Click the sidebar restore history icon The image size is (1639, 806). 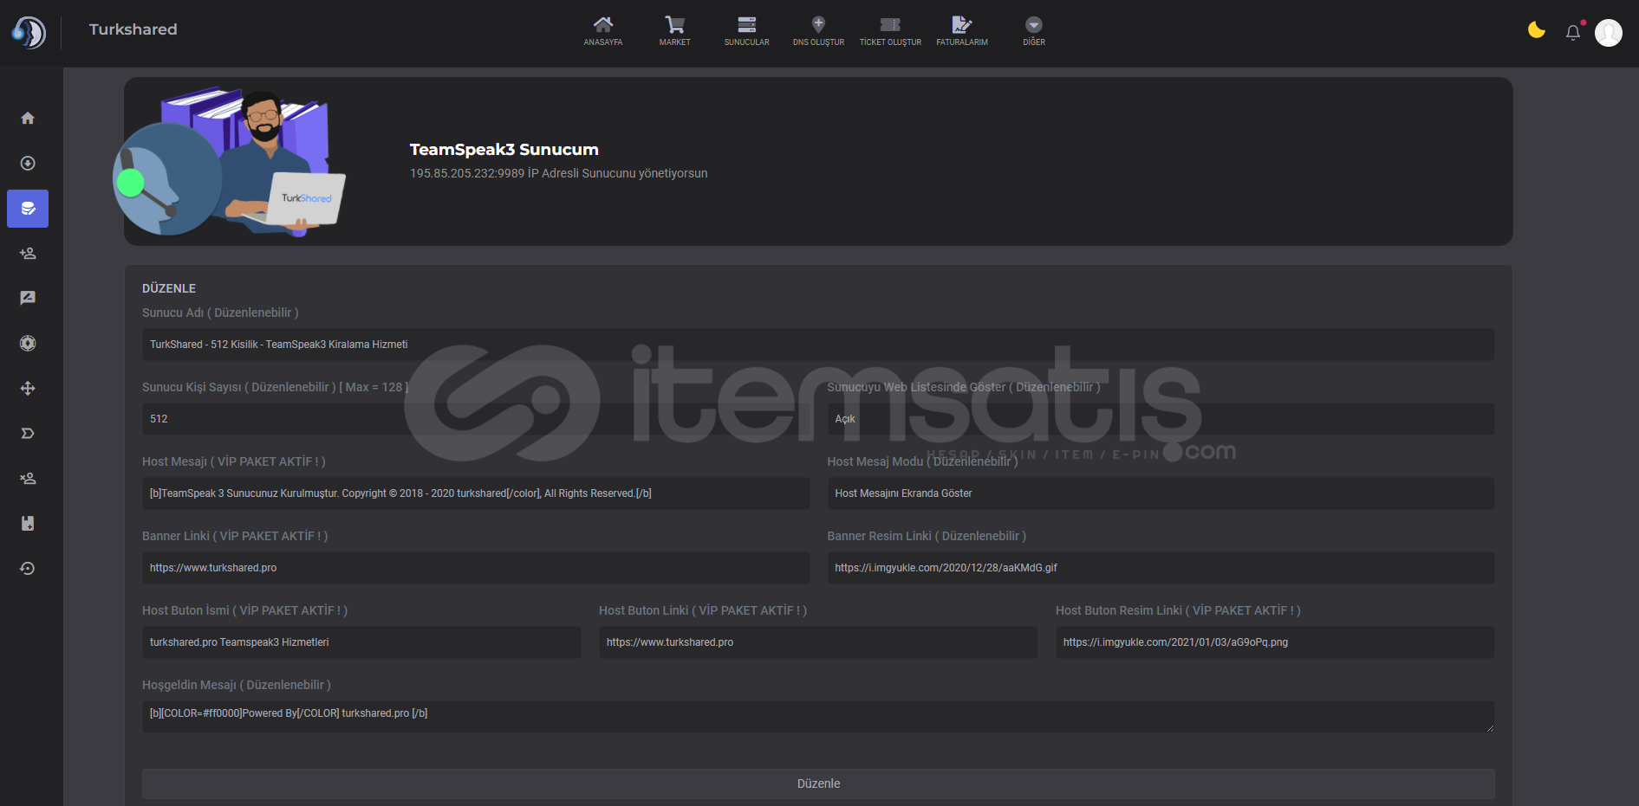tap(28, 568)
